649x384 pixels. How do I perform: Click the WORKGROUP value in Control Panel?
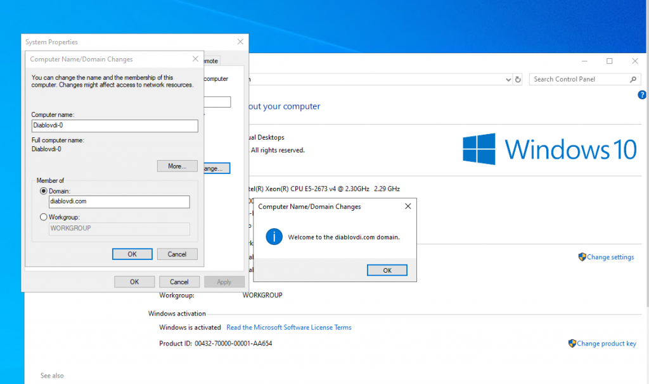[262, 295]
